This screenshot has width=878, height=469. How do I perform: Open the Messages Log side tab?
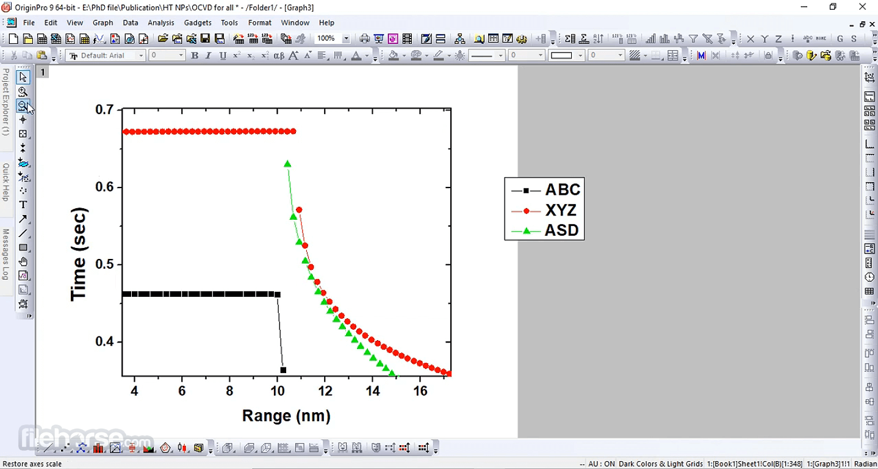pyautogui.click(x=6, y=255)
